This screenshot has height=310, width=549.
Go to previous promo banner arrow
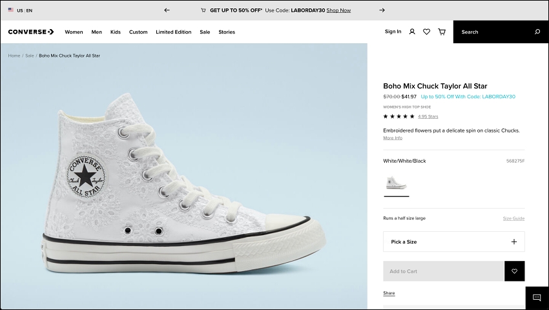167,10
